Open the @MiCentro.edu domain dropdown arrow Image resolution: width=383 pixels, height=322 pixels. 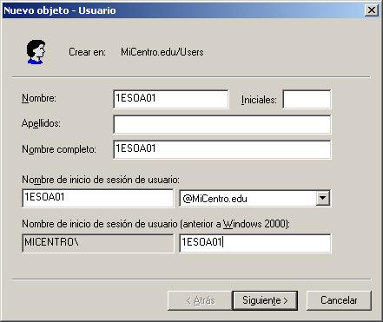[322, 199]
